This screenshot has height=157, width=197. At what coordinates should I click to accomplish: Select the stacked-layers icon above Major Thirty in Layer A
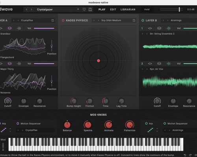click(10, 64)
